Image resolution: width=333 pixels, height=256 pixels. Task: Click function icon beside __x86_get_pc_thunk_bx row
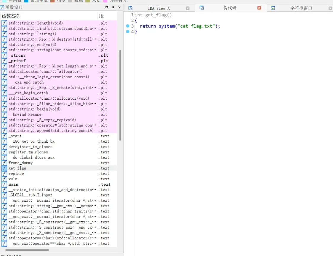[x=4, y=141]
